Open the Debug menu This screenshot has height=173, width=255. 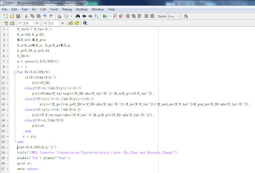click(x=67, y=9)
